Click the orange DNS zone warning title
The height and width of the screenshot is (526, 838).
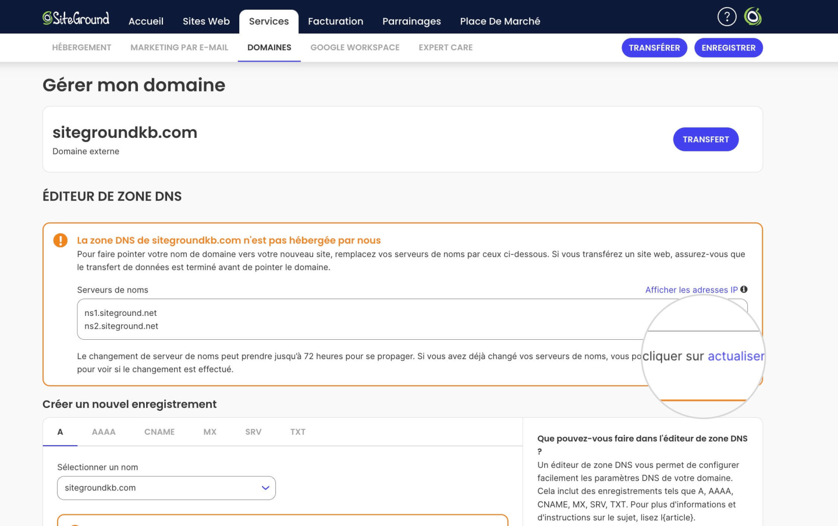(229, 240)
